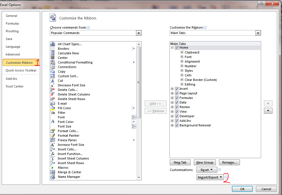The image size is (282, 195).
Task: Uncheck the Home tab checkbox
Action: 177,47
